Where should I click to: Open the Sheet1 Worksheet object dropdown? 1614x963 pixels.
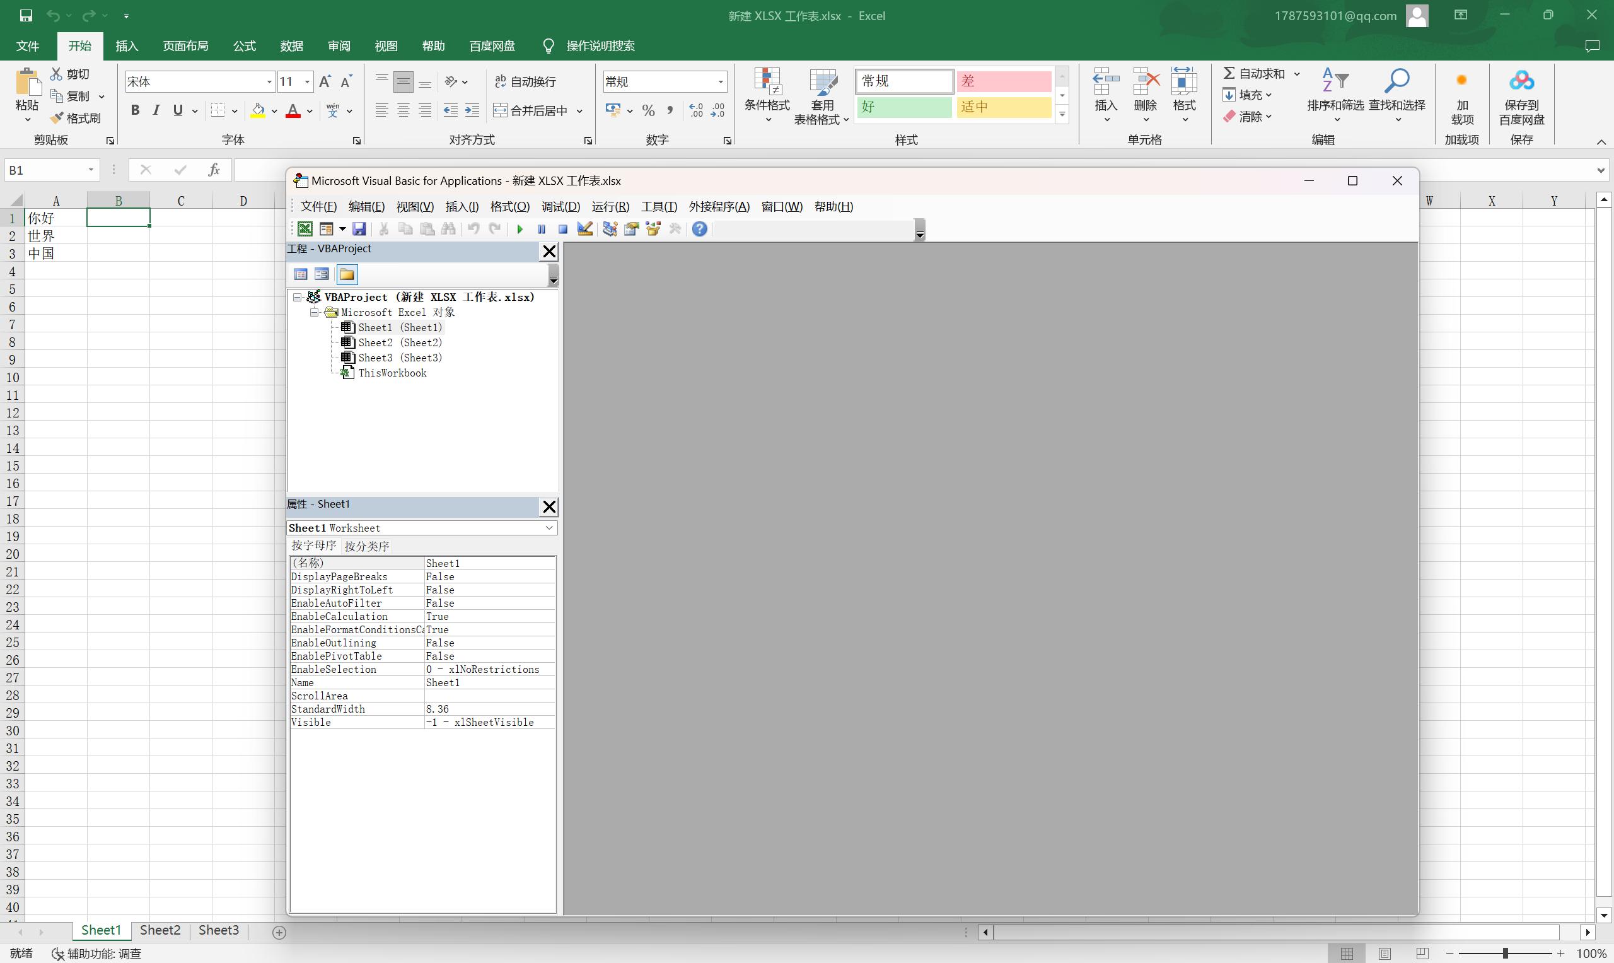click(x=550, y=528)
